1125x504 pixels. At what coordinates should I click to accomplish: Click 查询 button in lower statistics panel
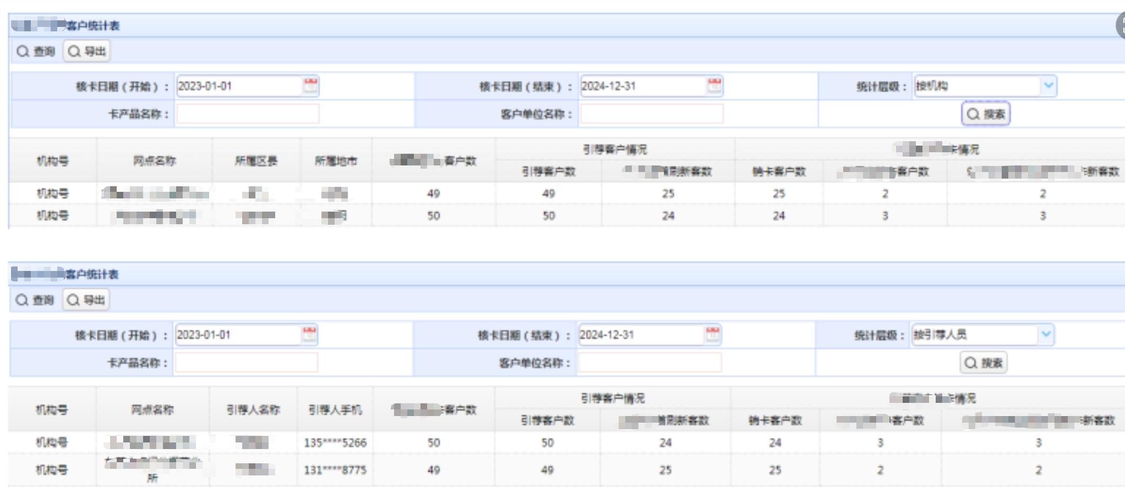point(35,300)
